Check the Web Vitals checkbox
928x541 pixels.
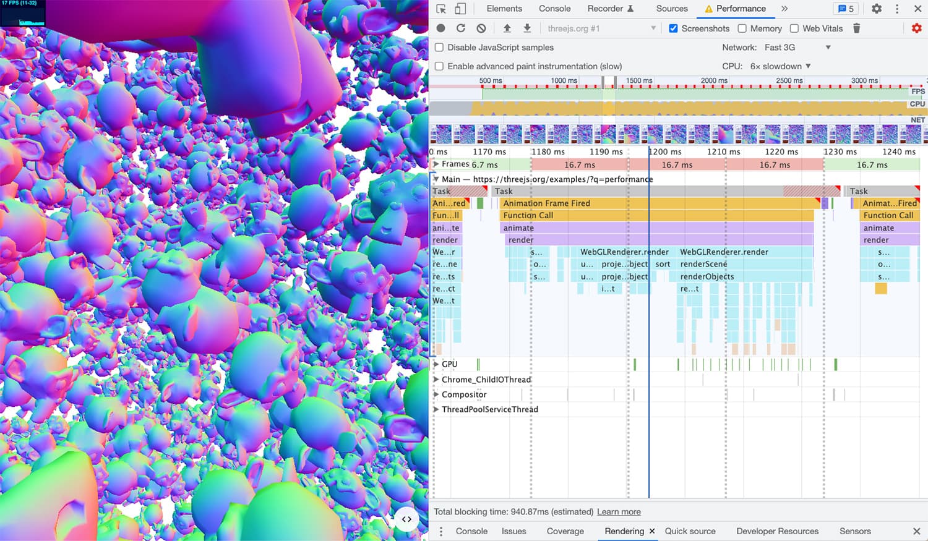794,28
